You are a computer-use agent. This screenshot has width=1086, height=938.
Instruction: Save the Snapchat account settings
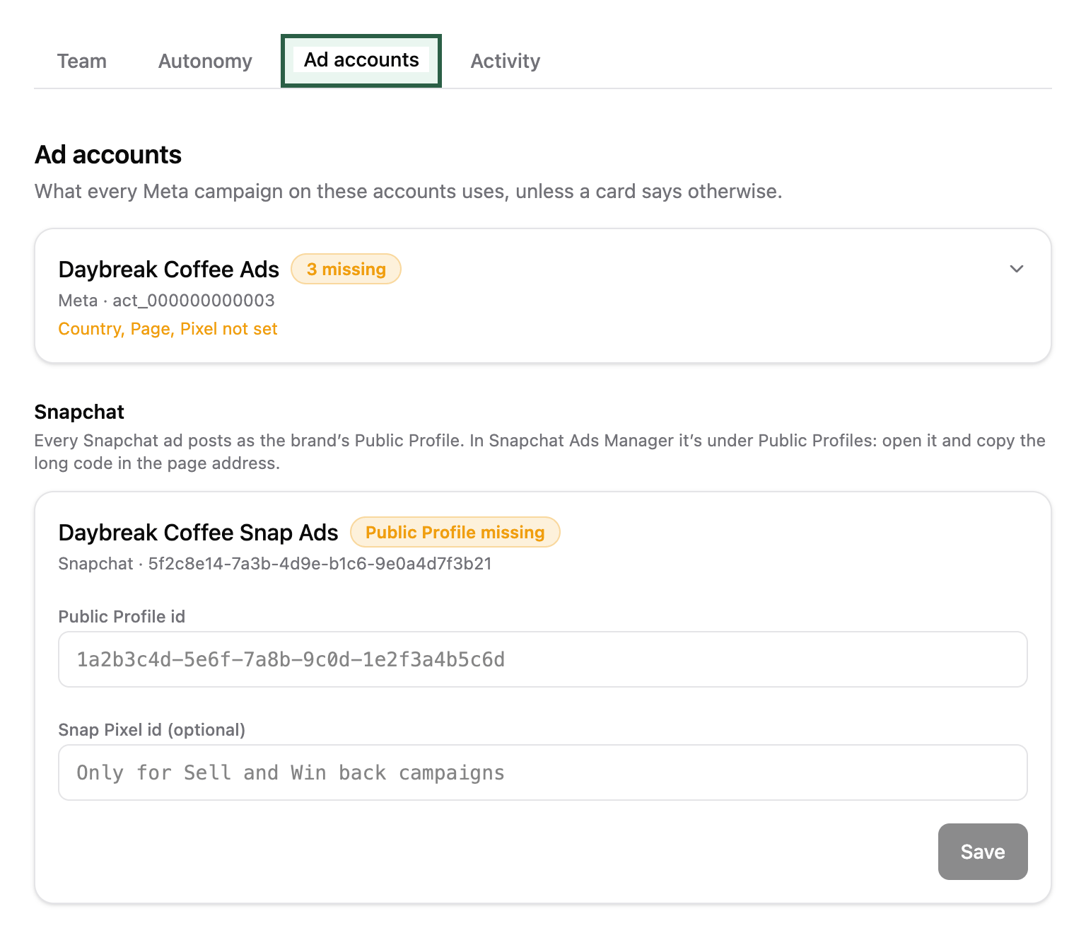[x=983, y=852]
